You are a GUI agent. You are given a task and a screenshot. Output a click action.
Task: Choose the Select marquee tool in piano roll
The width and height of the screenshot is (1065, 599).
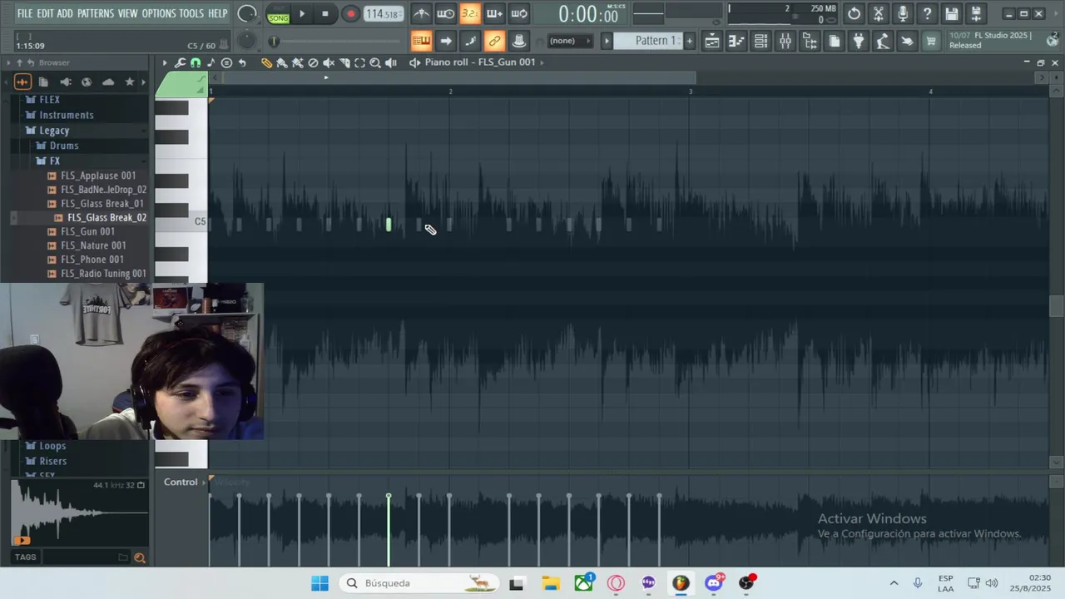pyautogui.click(x=359, y=62)
